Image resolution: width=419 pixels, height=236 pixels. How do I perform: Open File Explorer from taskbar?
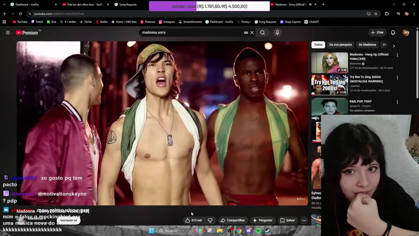220,231
